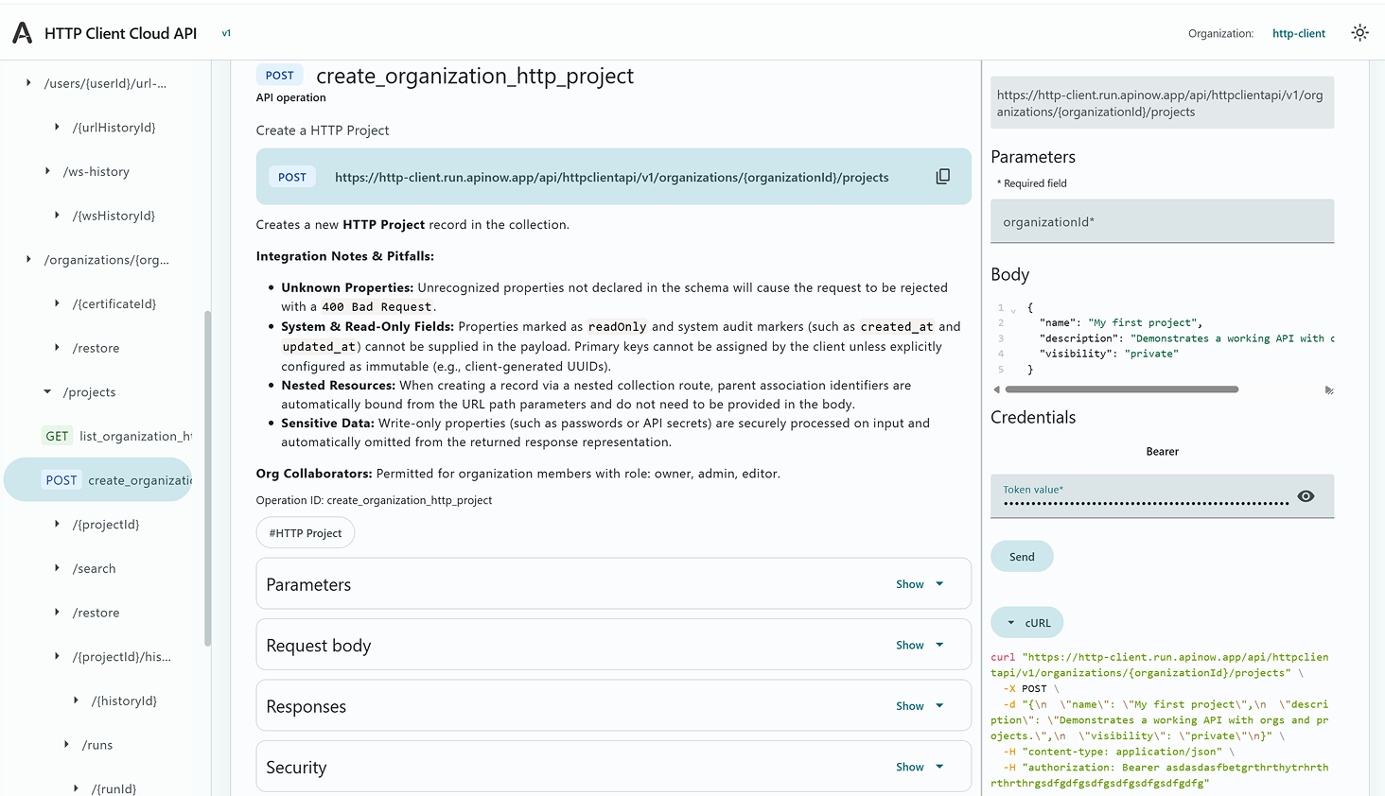The height and width of the screenshot is (796, 1385).
Task: Expand the /ws-history tree node
Action: pyautogui.click(x=47, y=171)
